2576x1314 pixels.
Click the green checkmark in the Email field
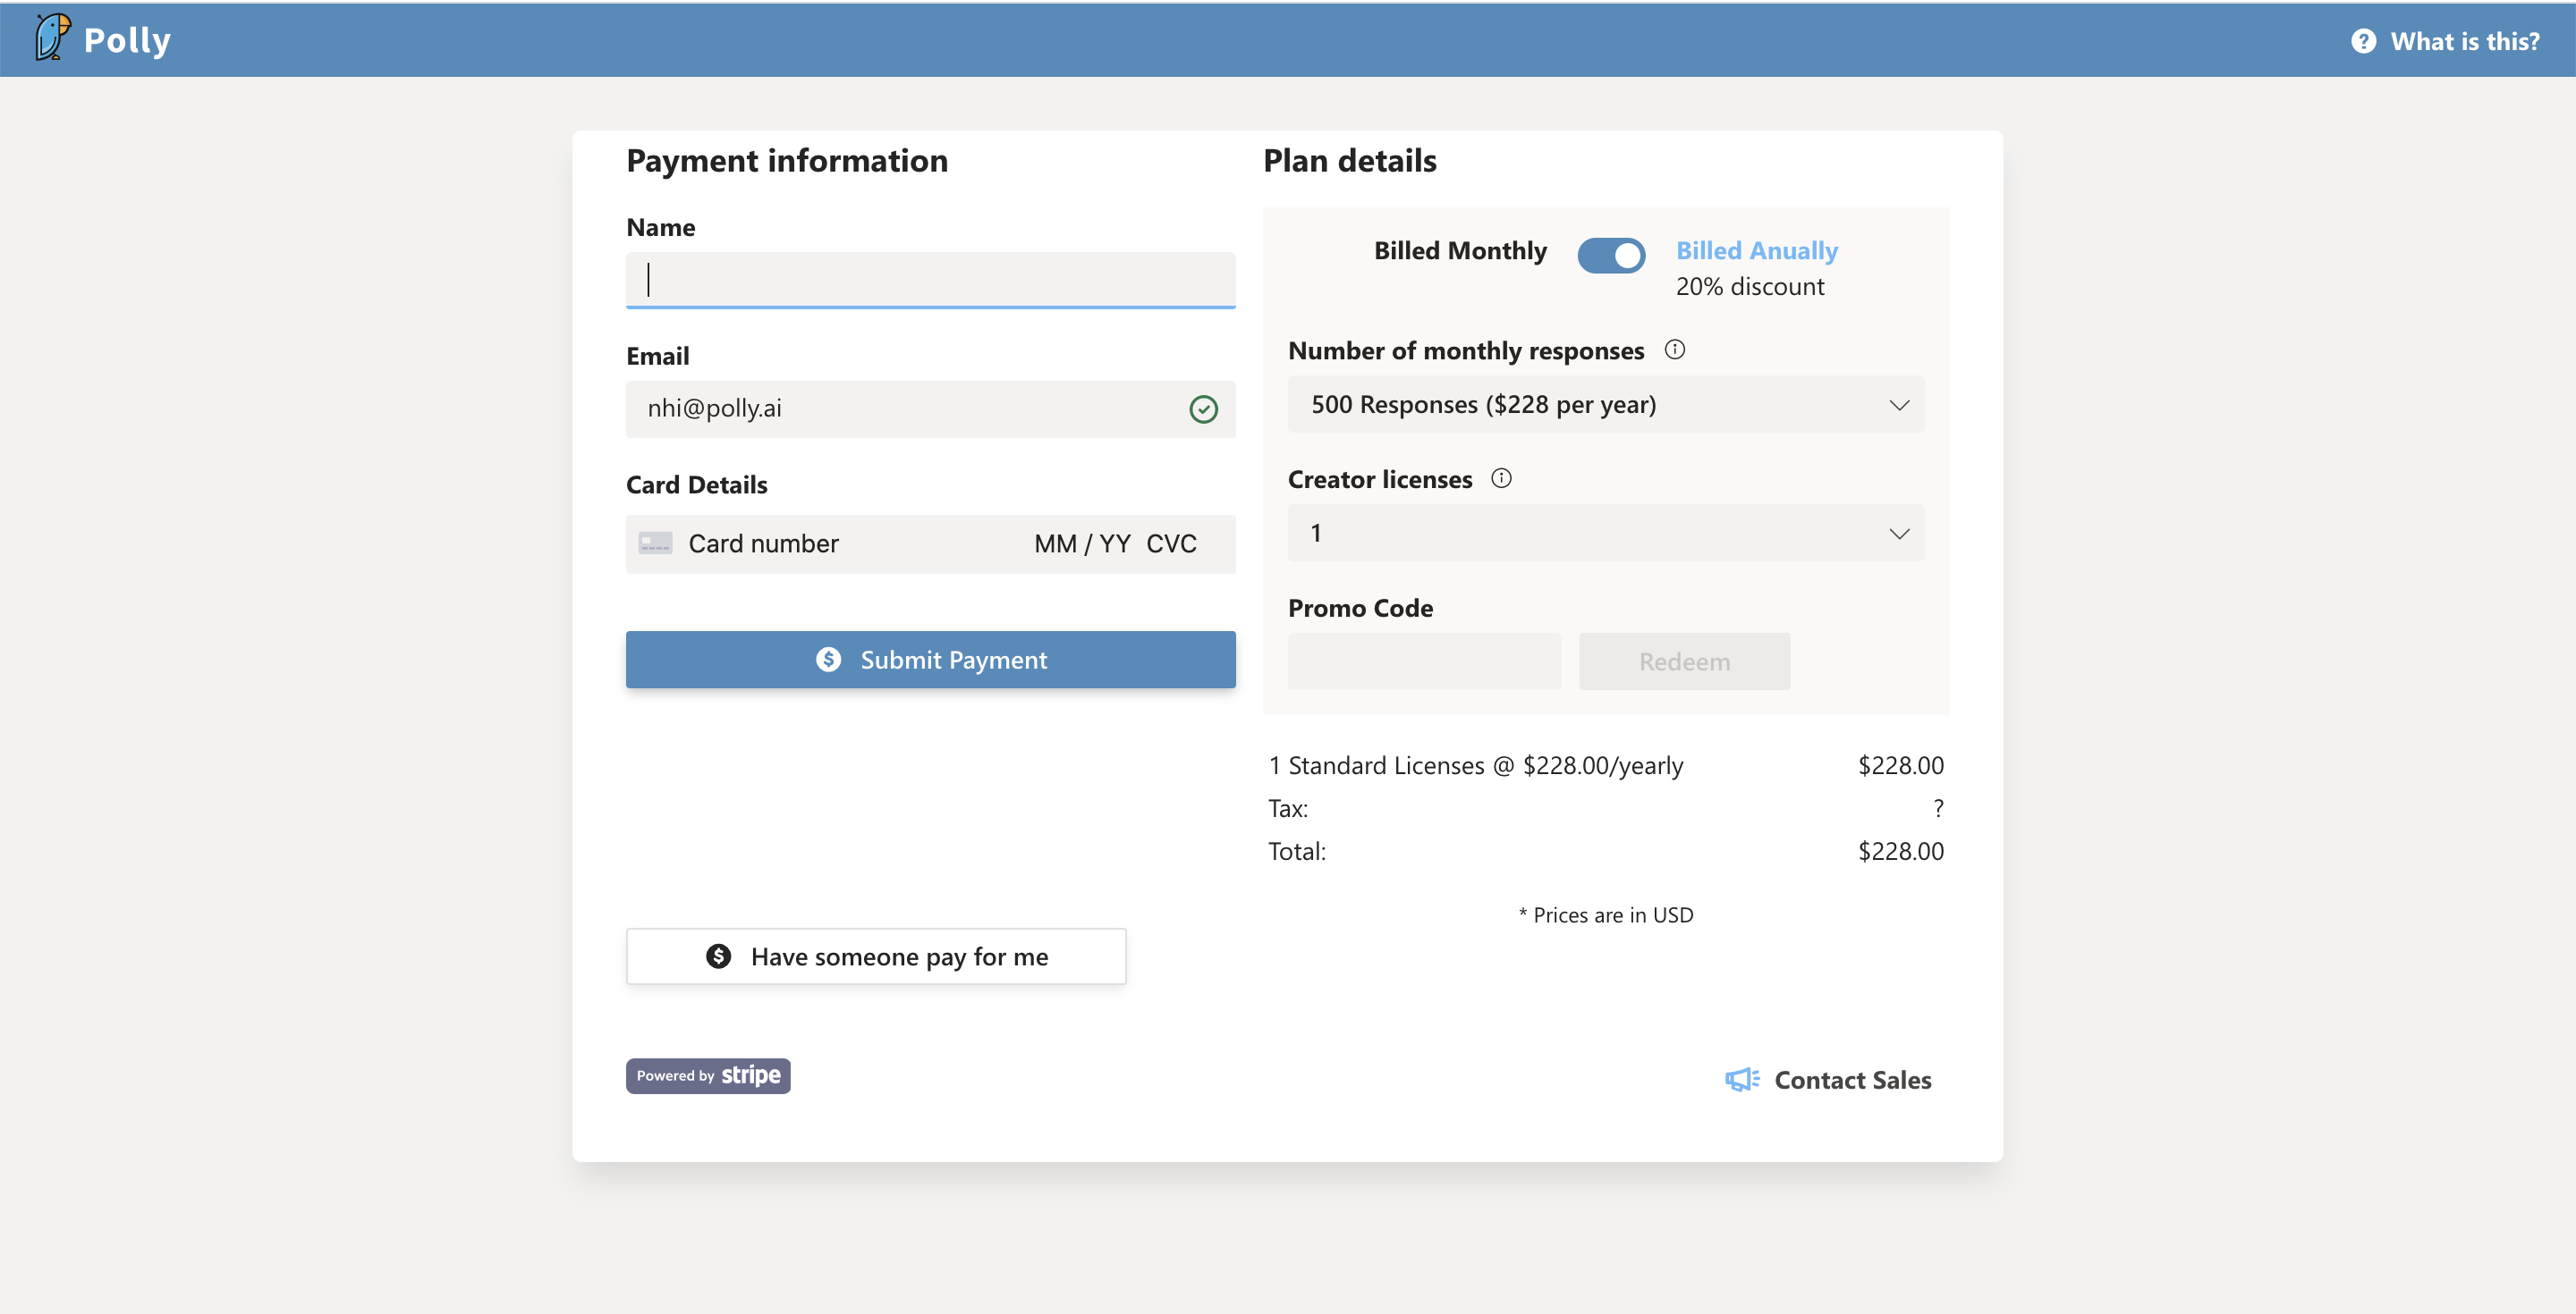[1203, 409]
